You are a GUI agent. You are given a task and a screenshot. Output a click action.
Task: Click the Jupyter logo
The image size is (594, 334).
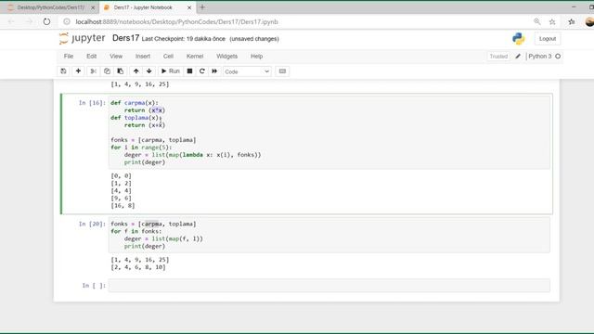[83, 38]
